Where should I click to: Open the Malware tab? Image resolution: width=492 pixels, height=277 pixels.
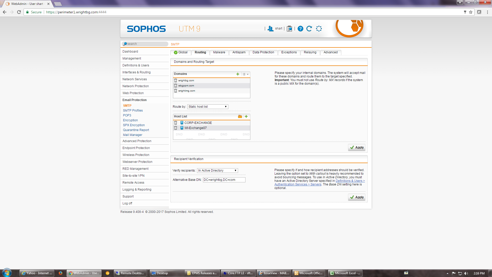[219, 52]
